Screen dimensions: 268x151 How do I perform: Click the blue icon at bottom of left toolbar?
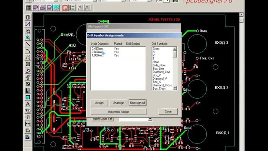[28, 137]
